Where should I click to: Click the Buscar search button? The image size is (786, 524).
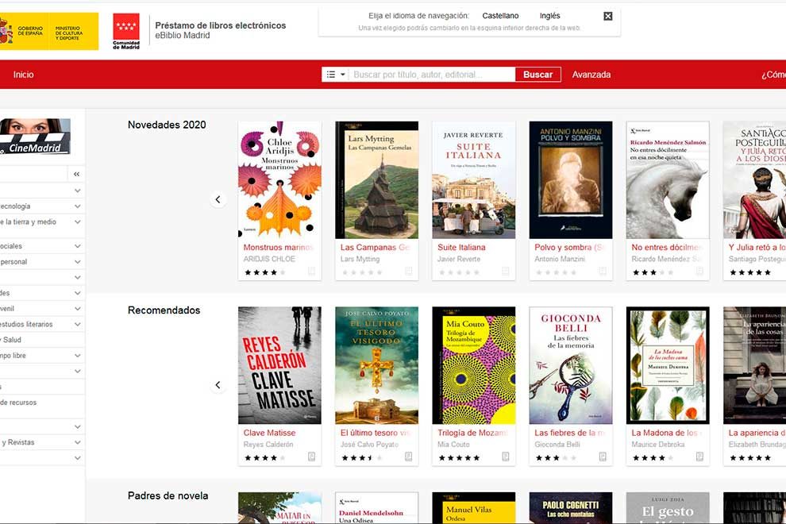[537, 75]
